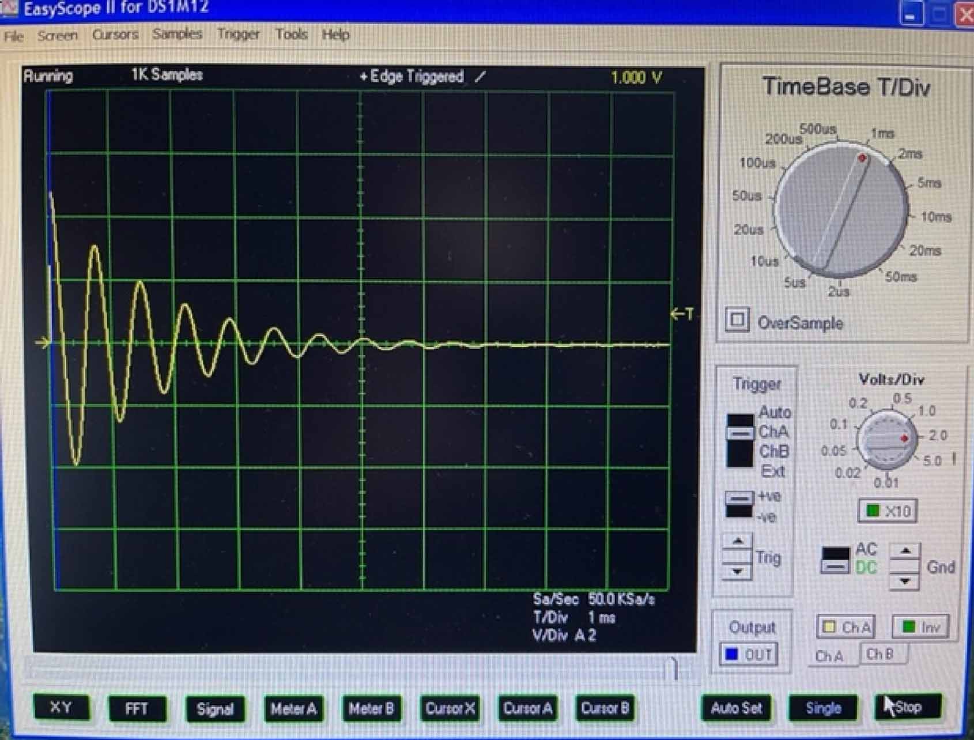Switch to the Ch A tab
The width and height of the screenshot is (974, 740).
click(x=829, y=656)
